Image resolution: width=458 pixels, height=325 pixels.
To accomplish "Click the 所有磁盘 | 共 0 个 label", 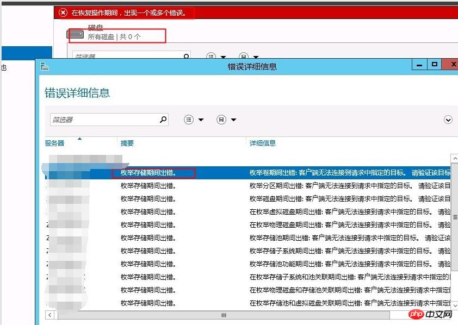I will click(x=114, y=37).
